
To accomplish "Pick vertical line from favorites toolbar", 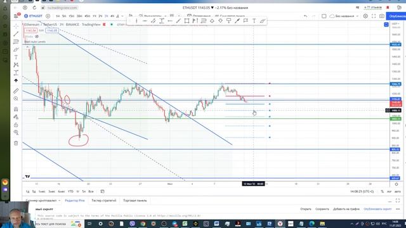I will click(136, 21).
